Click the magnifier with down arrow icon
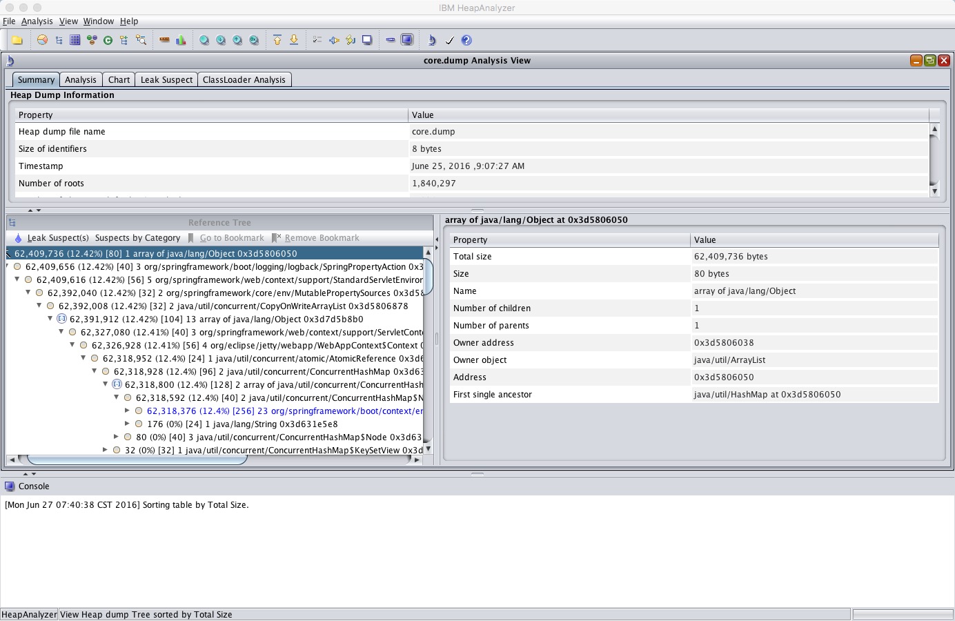Image resolution: width=955 pixels, height=621 pixels. [x=221, y=40]
